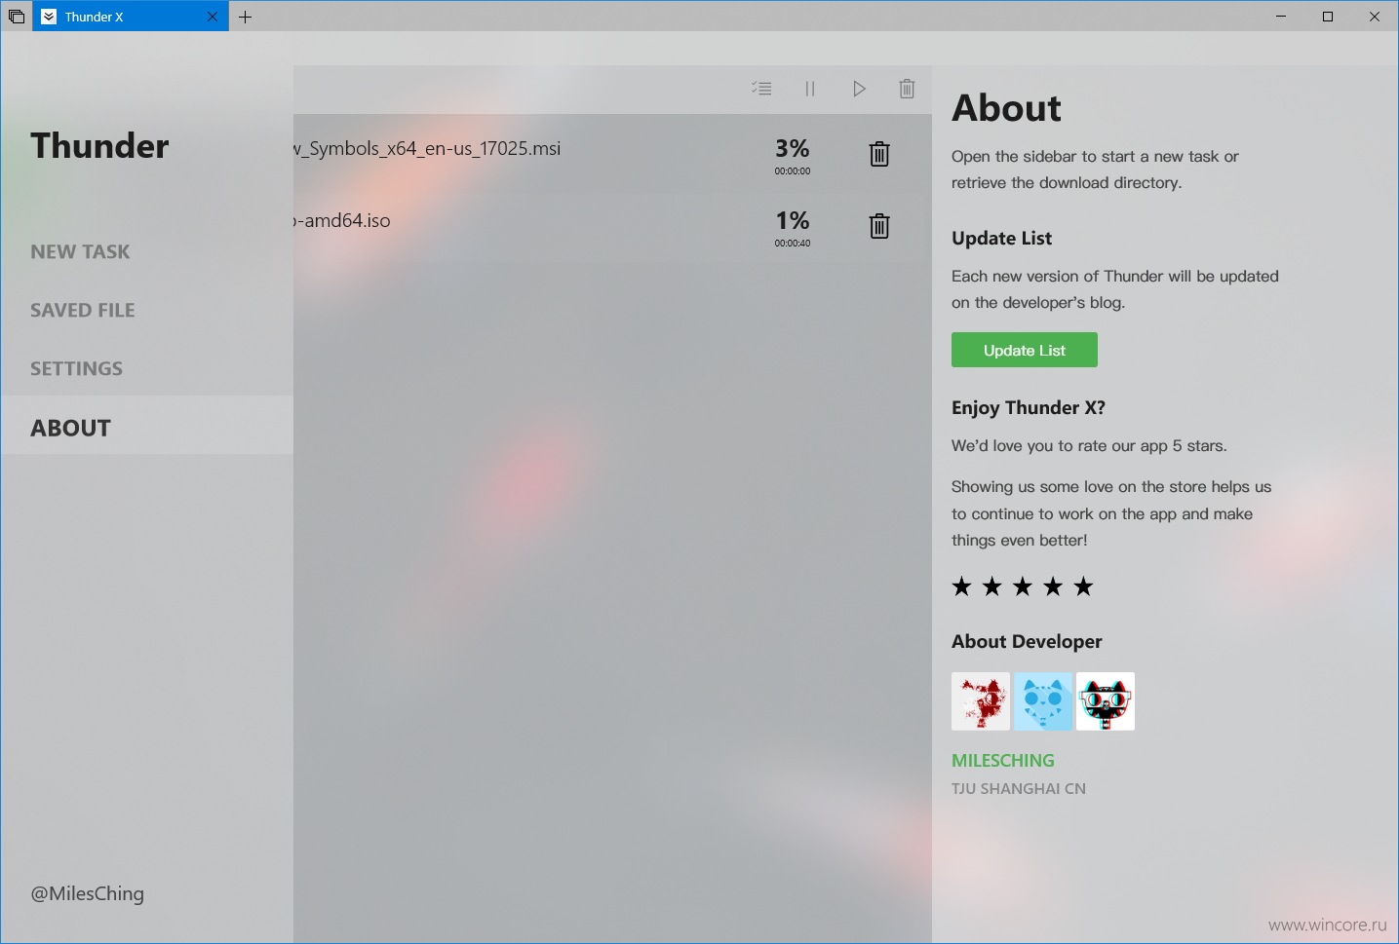1399x944 pixels.
Task: Click the TJU SHANGHAI CN text
Action: point(1019,789)
